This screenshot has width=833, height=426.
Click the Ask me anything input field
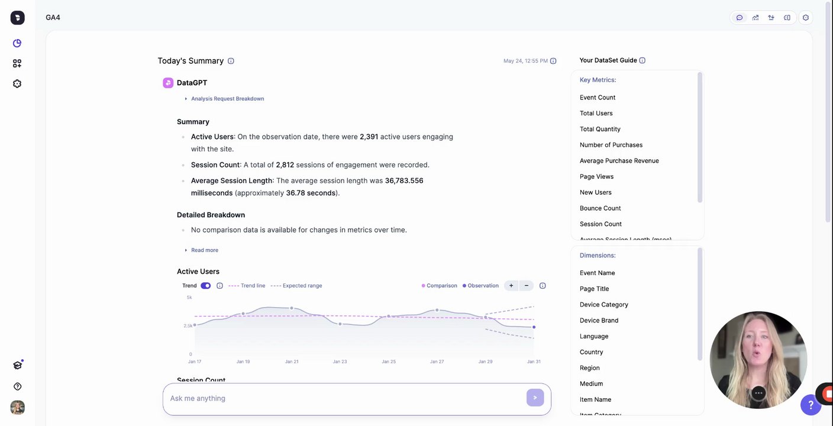pyautogui.click(x=343, y=398)
